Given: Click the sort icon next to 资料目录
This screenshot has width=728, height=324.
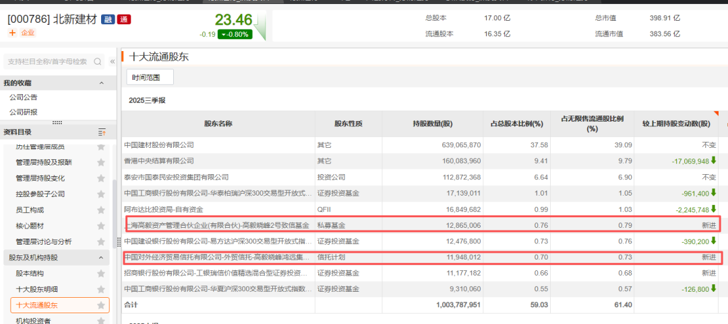Looking at the screenshot, I should 102,132.
